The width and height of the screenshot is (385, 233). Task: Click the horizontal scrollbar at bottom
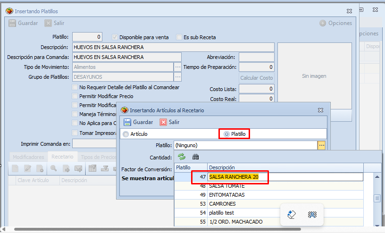(156, 229)
